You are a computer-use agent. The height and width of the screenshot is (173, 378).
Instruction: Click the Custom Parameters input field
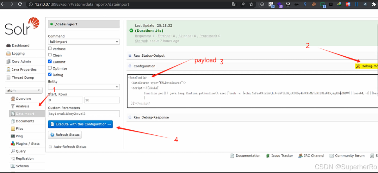pos(84,114)
